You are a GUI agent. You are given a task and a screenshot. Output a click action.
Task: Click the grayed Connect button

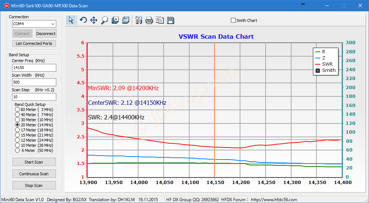pyautogui.click(x=22, y=34)
